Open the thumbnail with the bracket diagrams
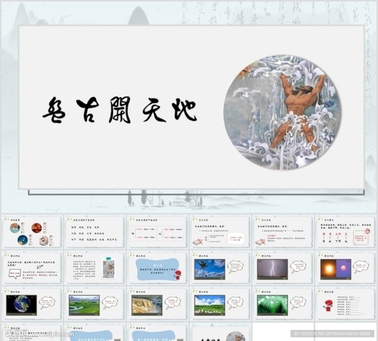 pos(157,232)
